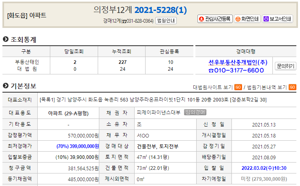Click the 개시결정일 date 2021.05.18
Viewport: 300px width, 186px height.
pos(264,135)
